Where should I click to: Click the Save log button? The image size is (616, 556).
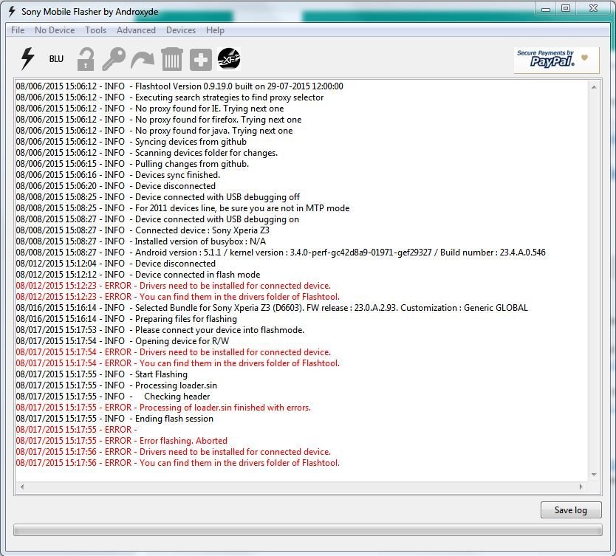(x=571, y=509)
